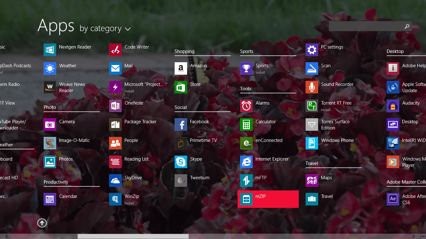Screen dimensions: 426x239
Task: Launch the Alarms clock icon
Action: click(246, 106)
